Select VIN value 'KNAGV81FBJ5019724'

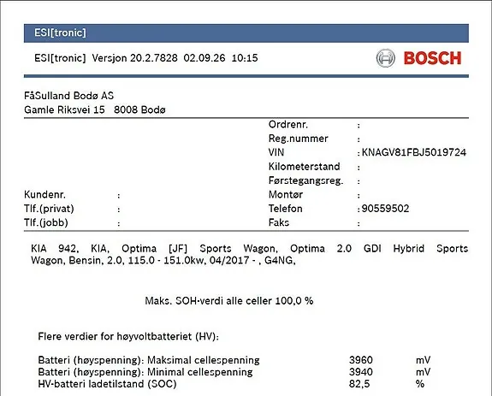pyautogui.click(x=414, y=152)
